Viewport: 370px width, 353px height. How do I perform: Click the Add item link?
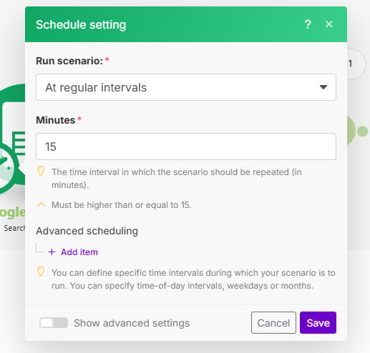pos(79,252)
